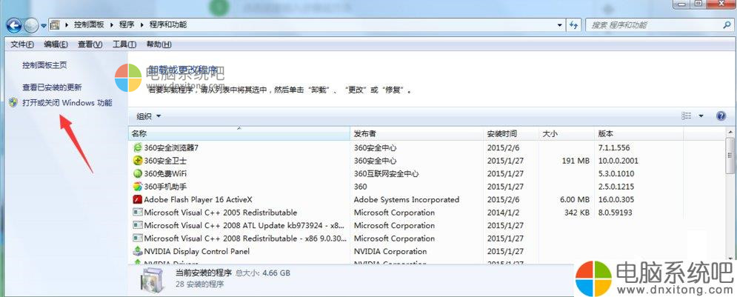Expand the view options dropdown arrow
Screen dimensions: 737x297
(x=701, y=116)
